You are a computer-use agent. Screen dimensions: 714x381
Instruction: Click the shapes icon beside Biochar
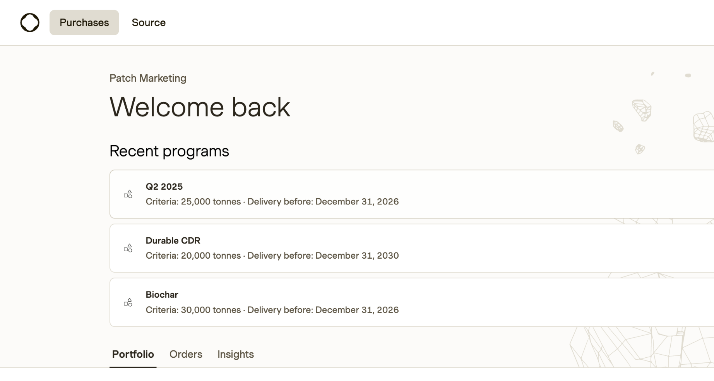128,302
